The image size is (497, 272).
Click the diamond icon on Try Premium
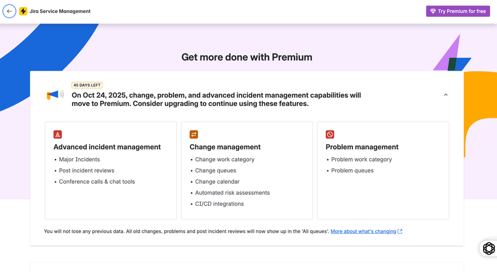[x=433, y=11]
